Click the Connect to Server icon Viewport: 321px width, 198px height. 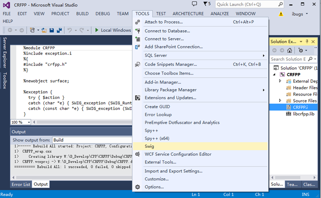[137, 39]
